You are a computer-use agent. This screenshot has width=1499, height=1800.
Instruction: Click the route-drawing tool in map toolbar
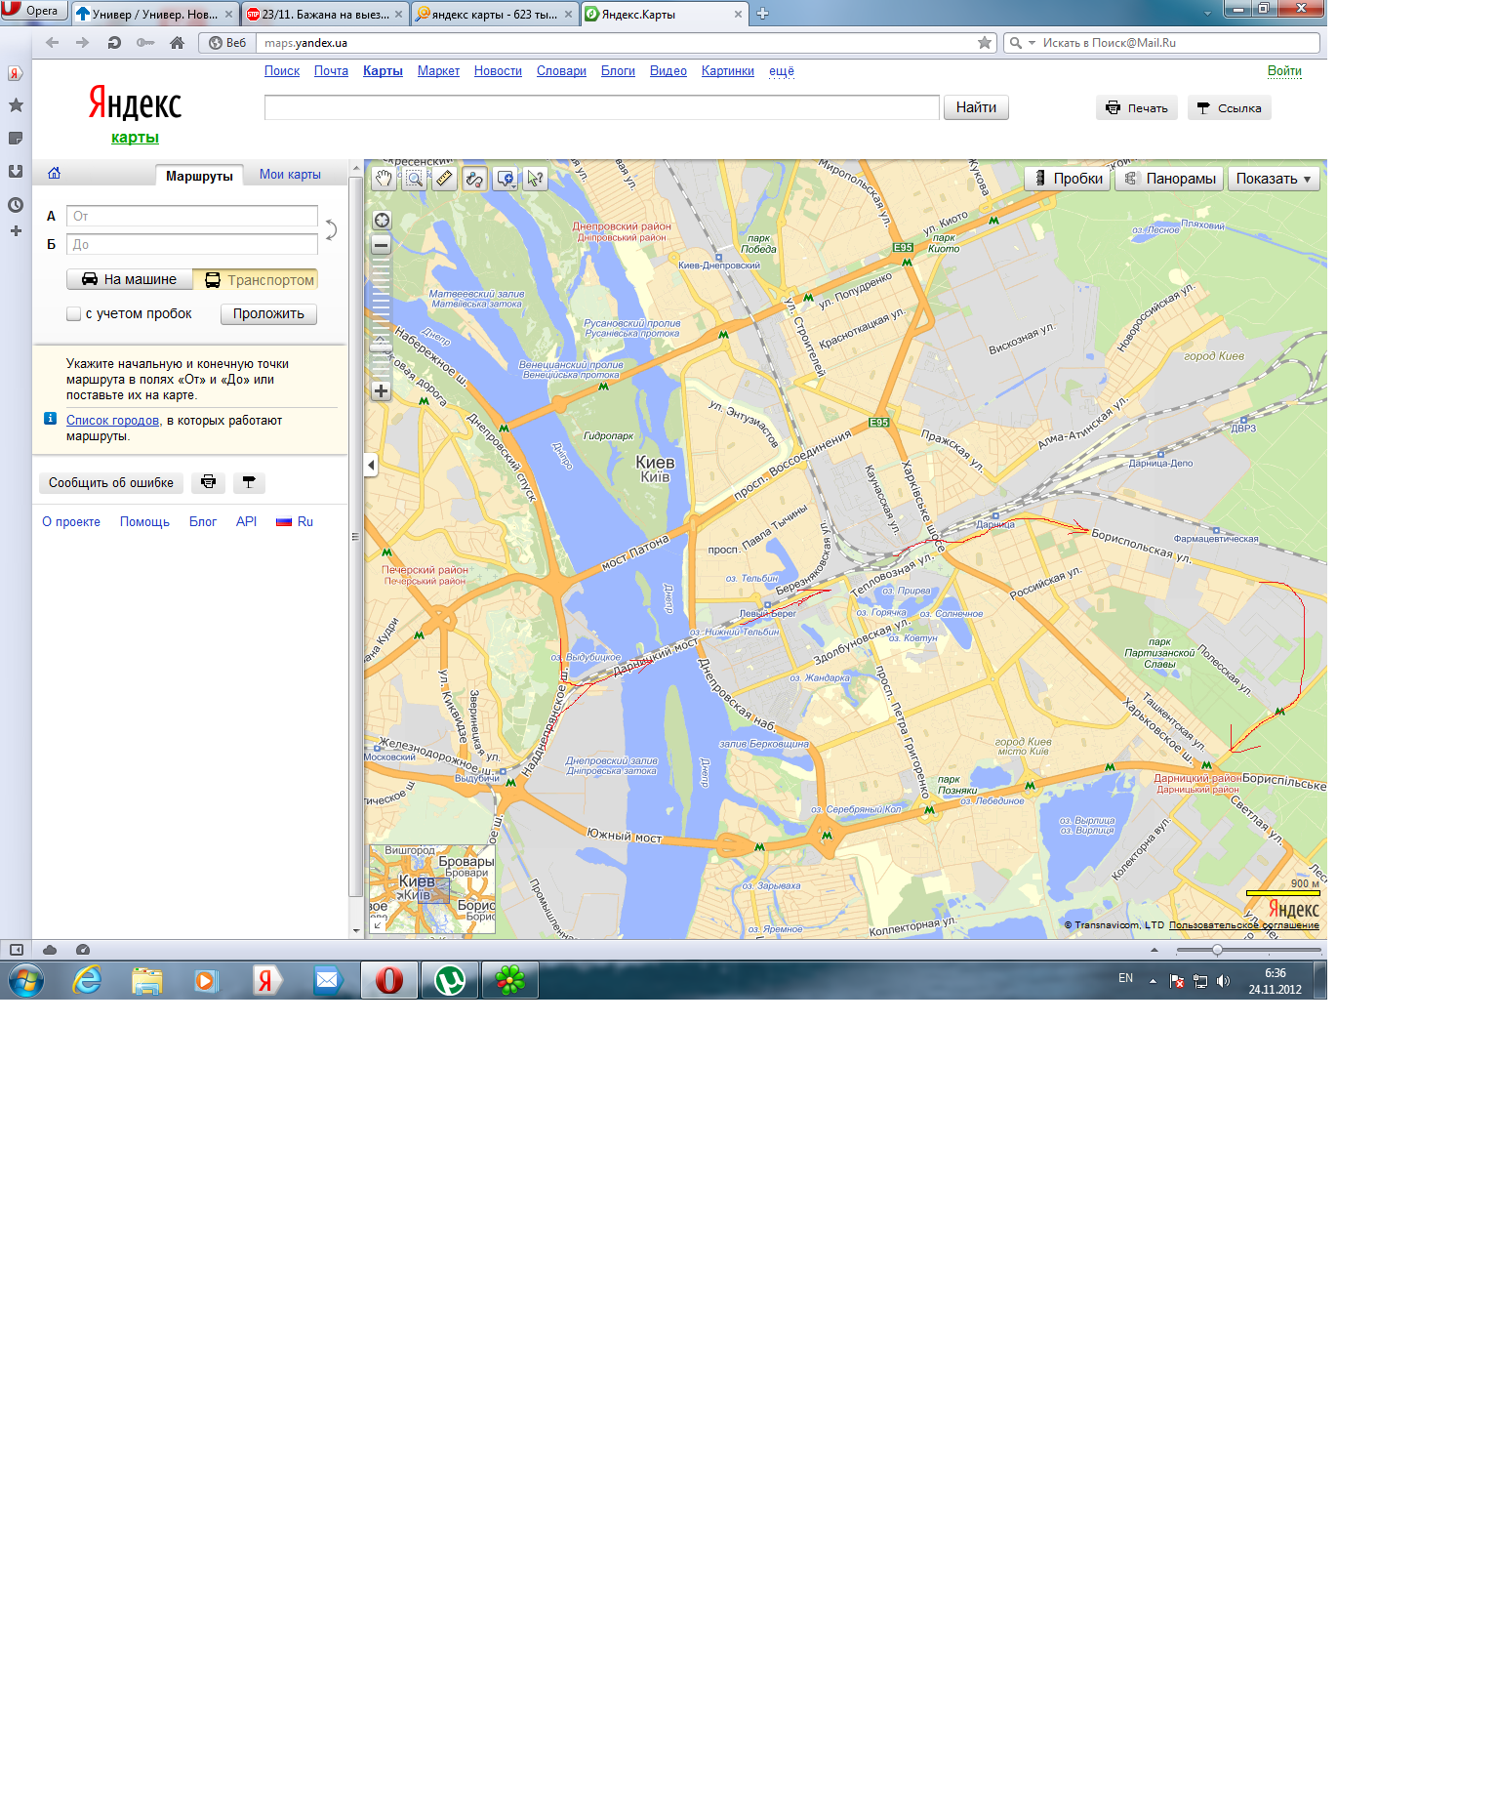tap(475, 179)
